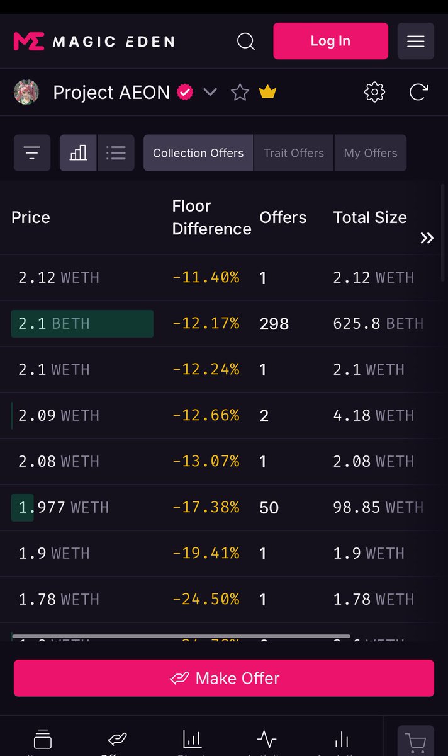The height and width of the screenshot is (756, 448).
Task: Click the -12.66% floor difference value
Action: [206, 415]
